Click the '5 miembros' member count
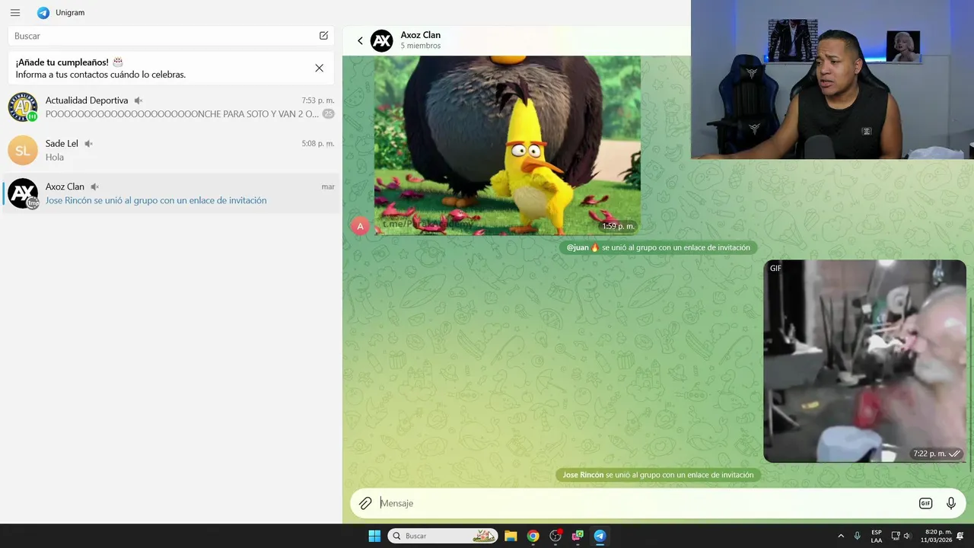 tap(421, 46)
